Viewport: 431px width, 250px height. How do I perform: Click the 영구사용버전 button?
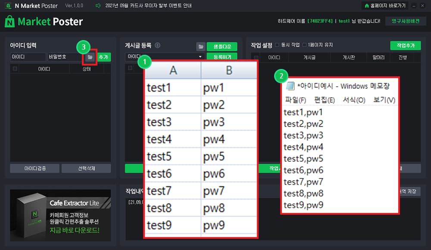pos(406,21)
